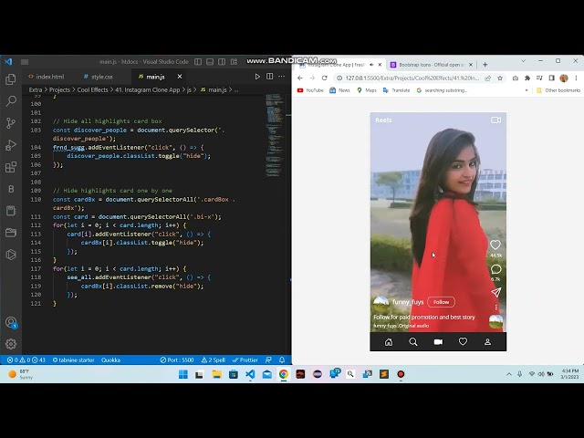
Task: Click the Chrome address bar URL
Action: point(412,78)
